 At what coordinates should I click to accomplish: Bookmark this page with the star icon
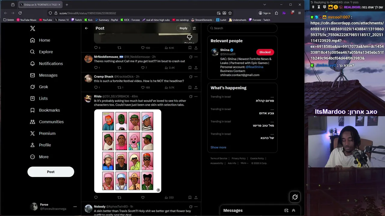[x=230, y=13]
